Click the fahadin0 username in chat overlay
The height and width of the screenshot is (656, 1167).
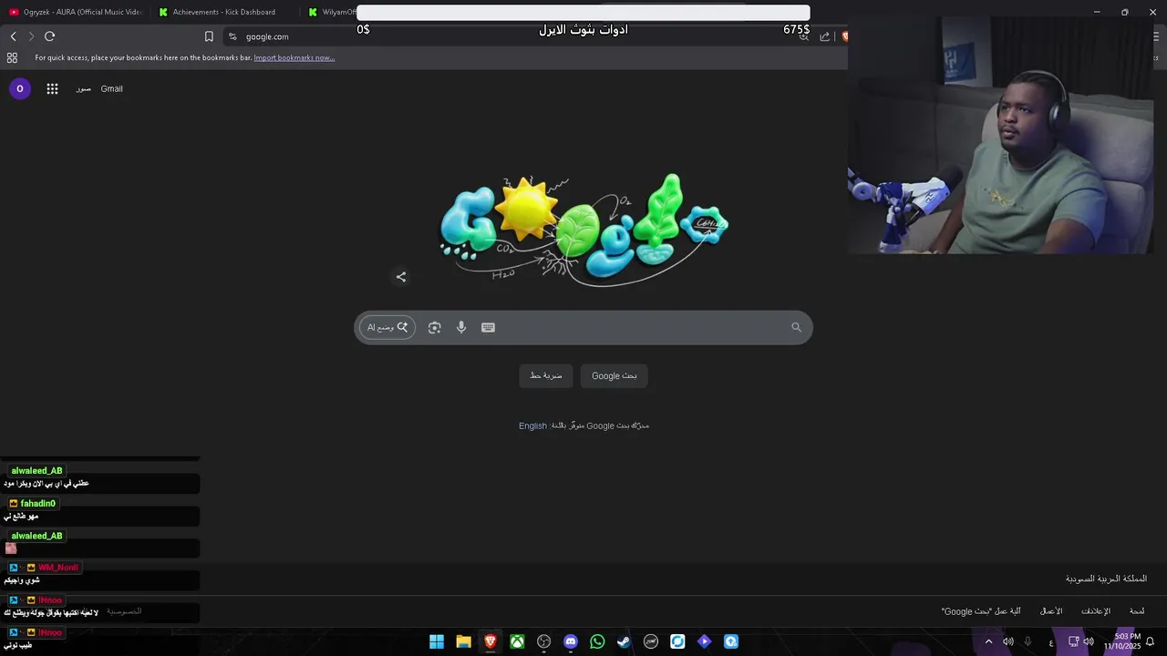(37, 504)
